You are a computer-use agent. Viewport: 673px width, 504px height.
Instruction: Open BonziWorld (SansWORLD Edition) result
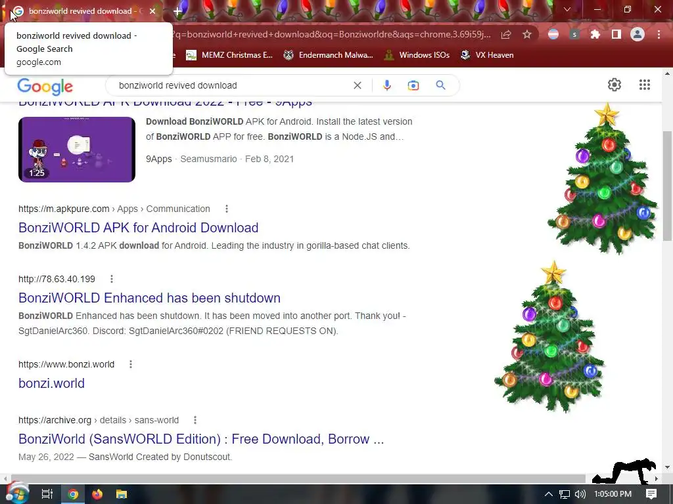201,439
